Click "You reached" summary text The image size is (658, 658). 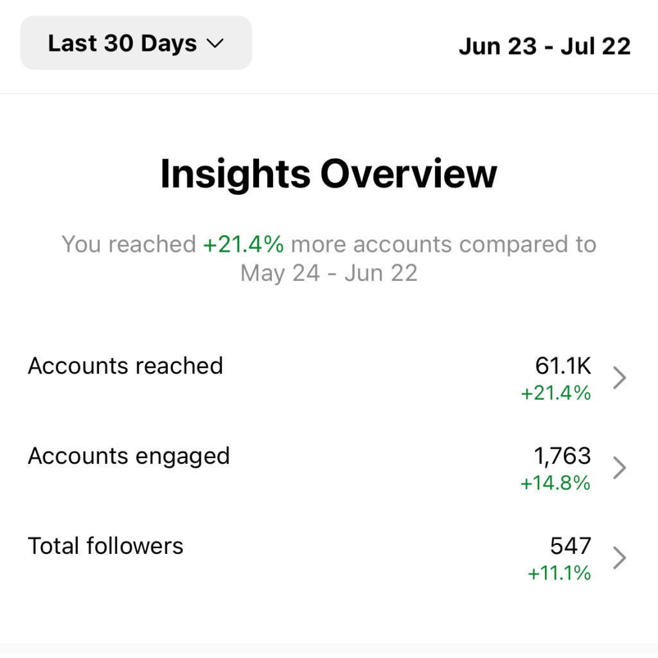coord(129,244)
